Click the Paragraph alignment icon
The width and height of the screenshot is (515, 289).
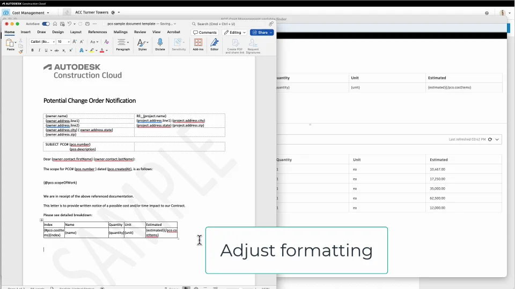pos(122,42)
